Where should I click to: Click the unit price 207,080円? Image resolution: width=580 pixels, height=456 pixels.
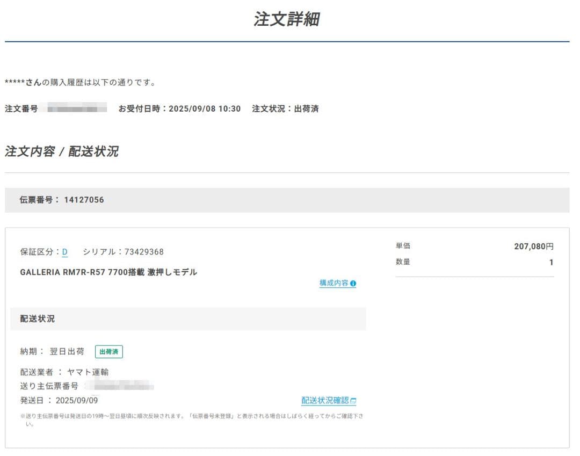(533, 247)
